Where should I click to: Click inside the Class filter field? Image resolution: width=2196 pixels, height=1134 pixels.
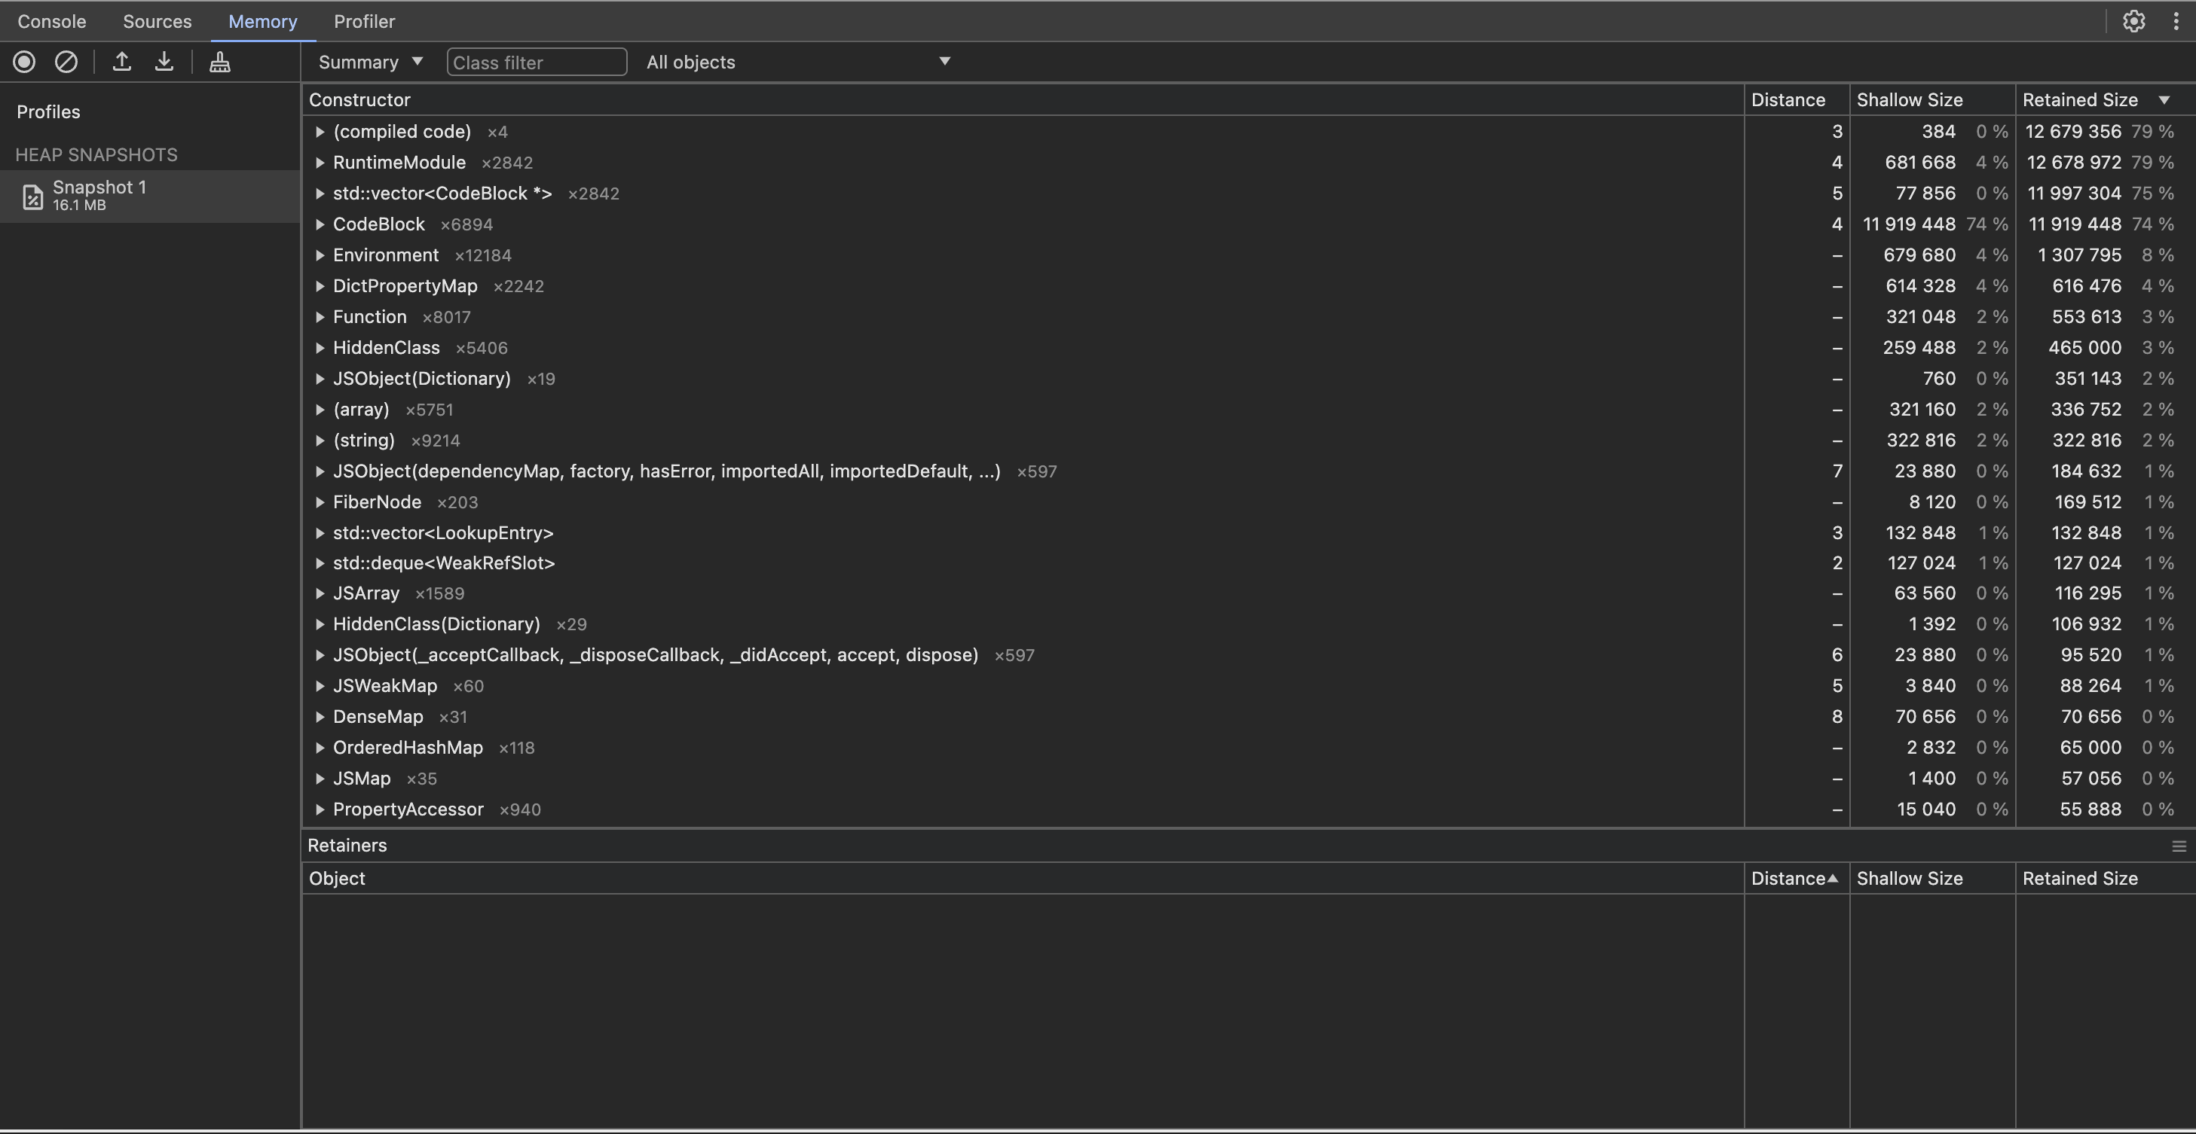pos(537,61)
